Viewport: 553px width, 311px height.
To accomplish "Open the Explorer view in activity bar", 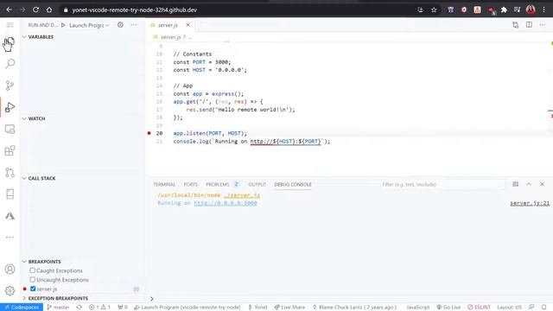I will pyautogui.click(x=10, y=42).
